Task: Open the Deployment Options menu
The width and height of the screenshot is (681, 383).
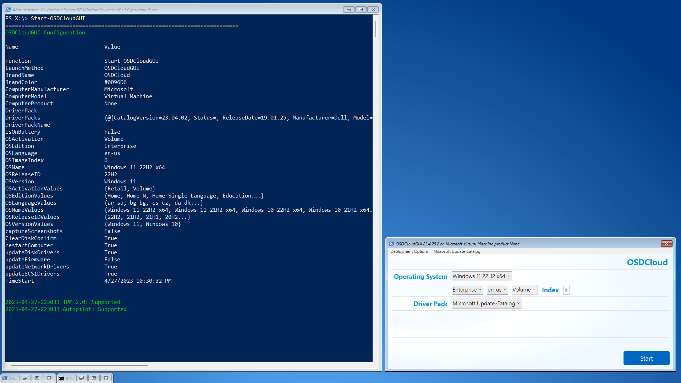Action: 409,251
